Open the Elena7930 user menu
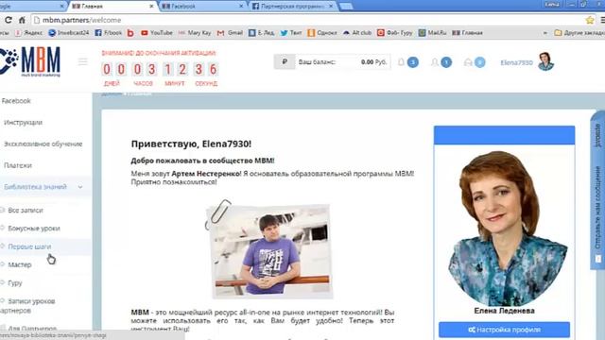Image resolution: width=605 pixels, height=340 pixels. (516, 62)
